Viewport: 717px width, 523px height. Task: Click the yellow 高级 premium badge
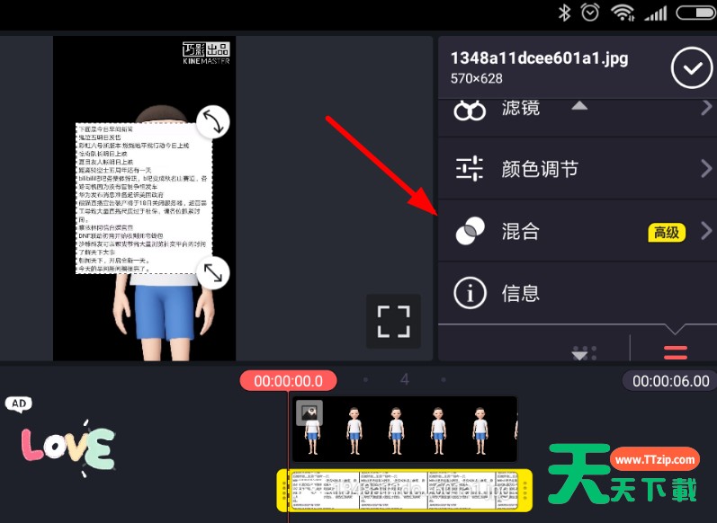pyautogui.click(x=667, y=232)
